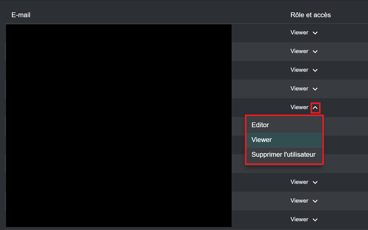The height and width of the screenshot is (230, 368).
Task: Expand the fourth row's role chevron
Action: tap(315, 89)
